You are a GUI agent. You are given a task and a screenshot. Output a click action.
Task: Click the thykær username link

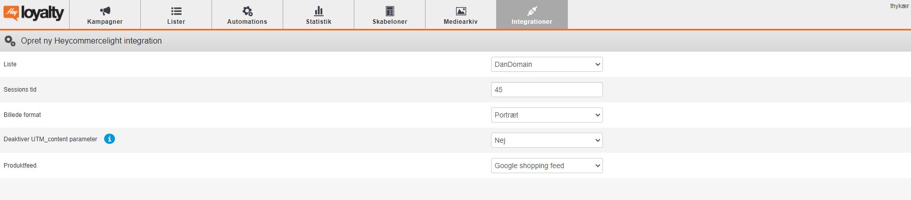[899, 6]
